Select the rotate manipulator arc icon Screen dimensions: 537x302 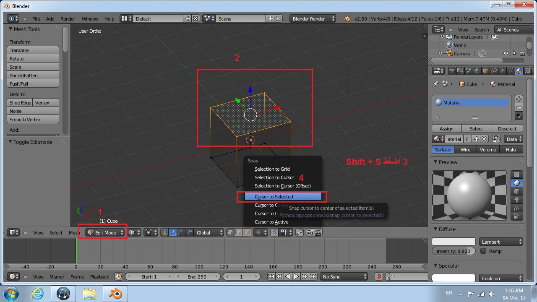pyautogui.click(x=181, y=232)
